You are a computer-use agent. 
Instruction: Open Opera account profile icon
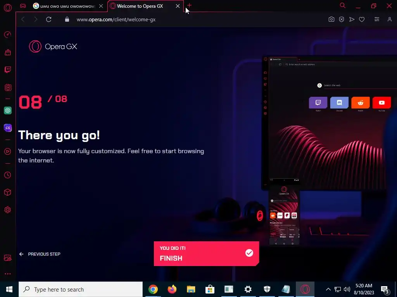[389, 19]
